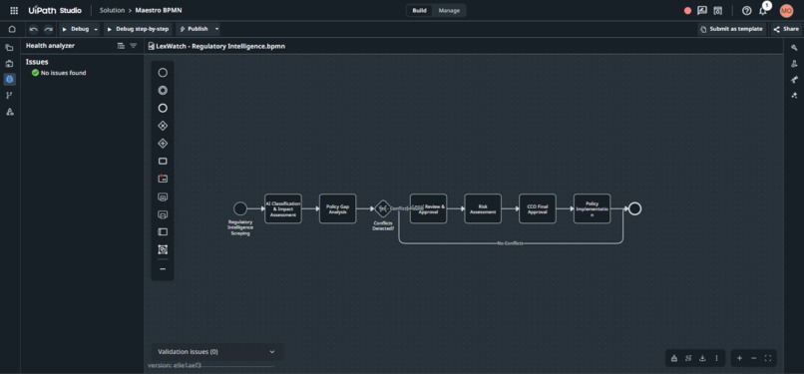Open the Debug dropdown arrow

pos(96,29)
